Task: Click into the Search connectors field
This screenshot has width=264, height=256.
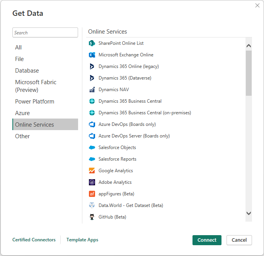Action: pos(45,33)
